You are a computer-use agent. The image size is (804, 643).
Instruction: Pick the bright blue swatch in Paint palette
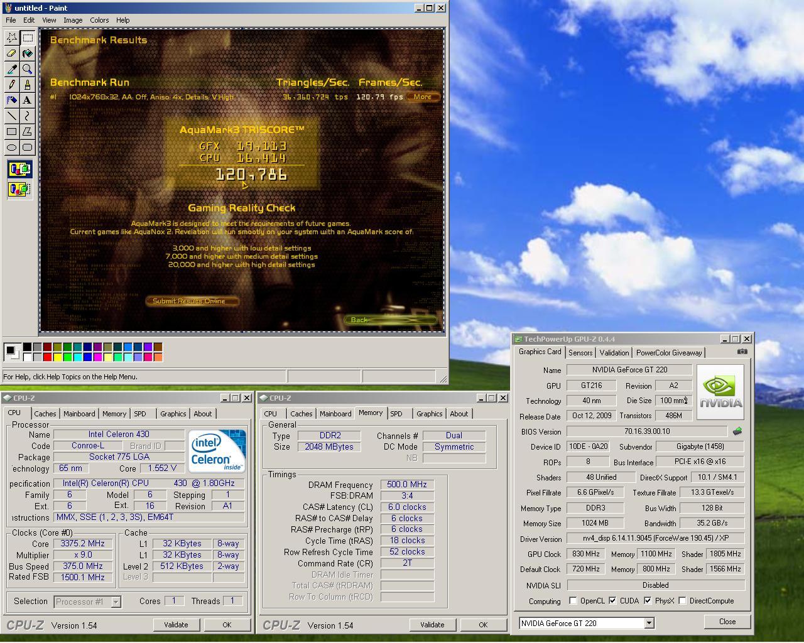(x=88, y=357)
